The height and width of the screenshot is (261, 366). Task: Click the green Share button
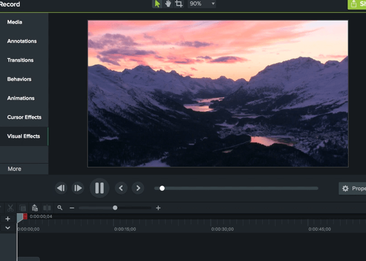tap(357, 4)
